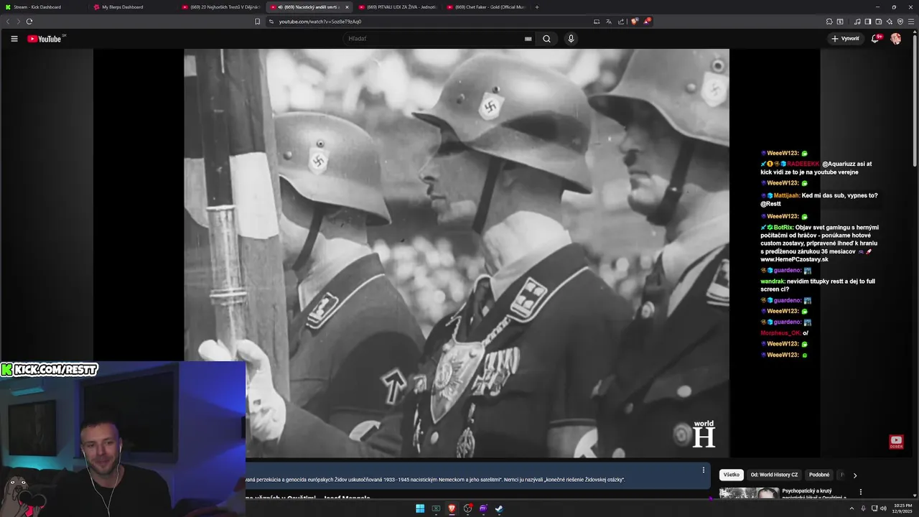Open Brave Rewards triangle icon
The height and width of the screenshot is (517, 919).
click(647, 22)
